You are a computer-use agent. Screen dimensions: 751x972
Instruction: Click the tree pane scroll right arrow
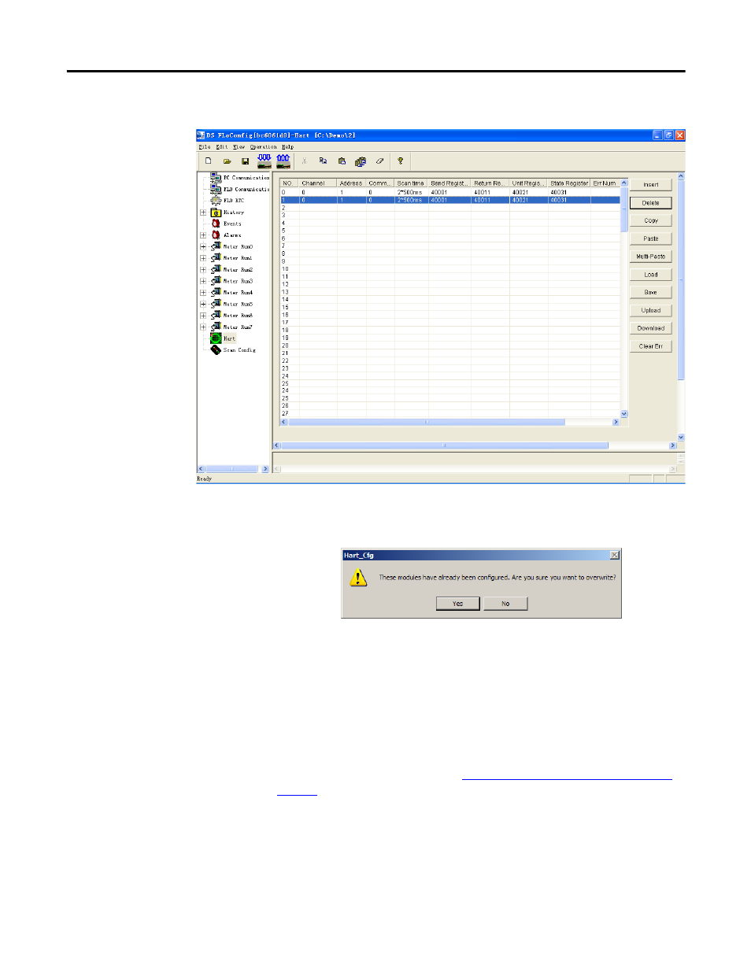[x=265, y=469]
